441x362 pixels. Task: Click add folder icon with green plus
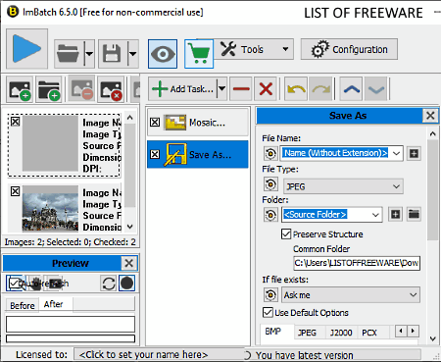(49, 89)
